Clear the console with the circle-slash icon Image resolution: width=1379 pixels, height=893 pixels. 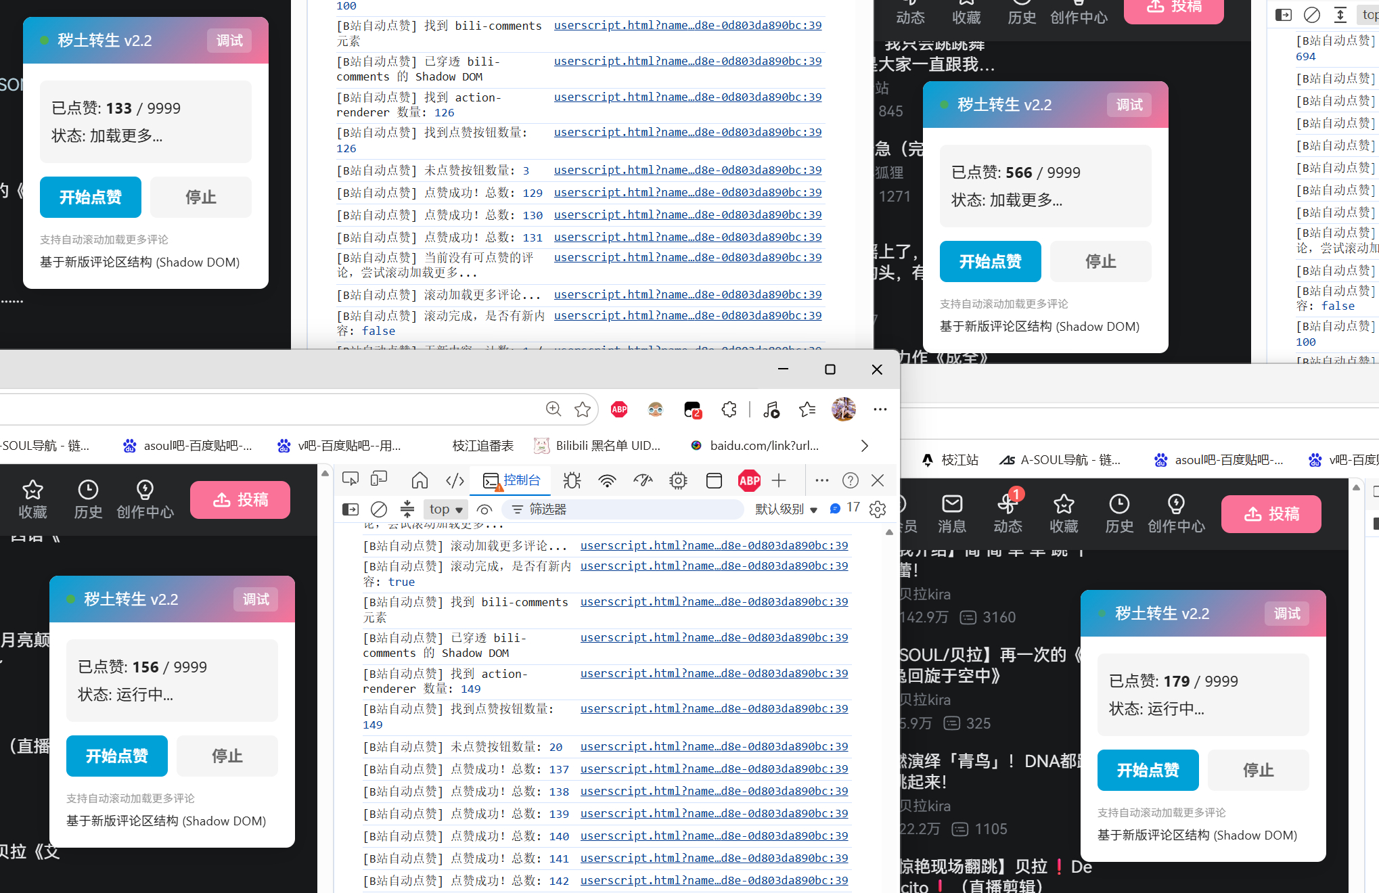(379, 509)
